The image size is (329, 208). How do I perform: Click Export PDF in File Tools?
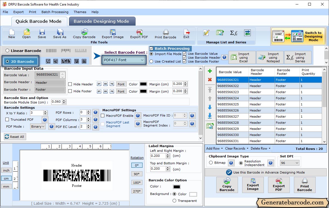pyautogui.click(x=139, y=34)
